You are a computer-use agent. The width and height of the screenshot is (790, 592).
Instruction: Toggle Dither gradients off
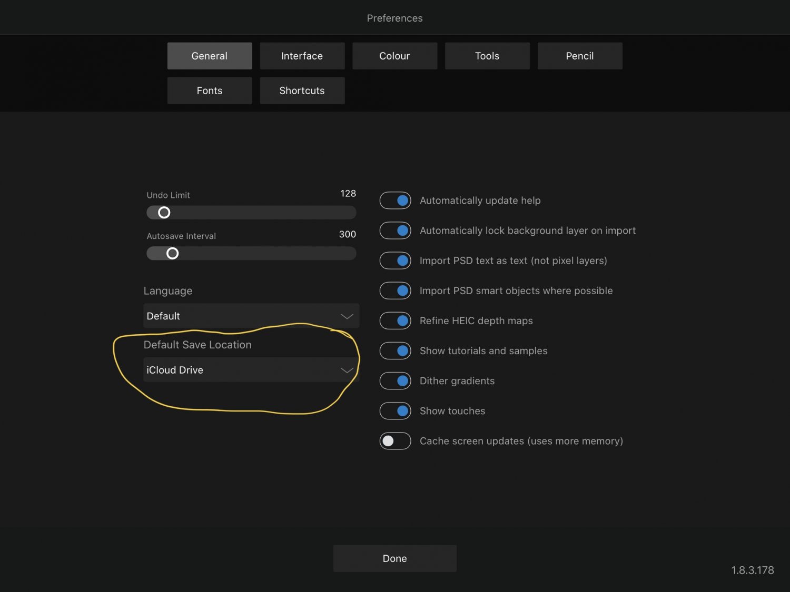395,380
